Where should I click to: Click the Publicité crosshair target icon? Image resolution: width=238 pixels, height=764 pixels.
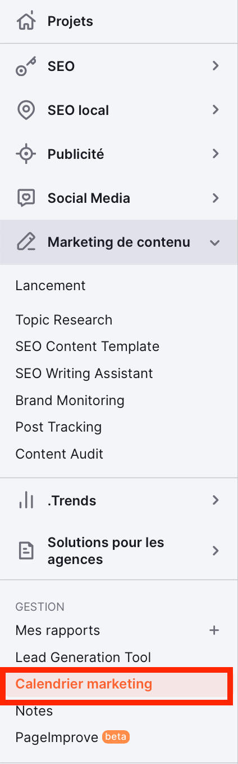(26, 154)
